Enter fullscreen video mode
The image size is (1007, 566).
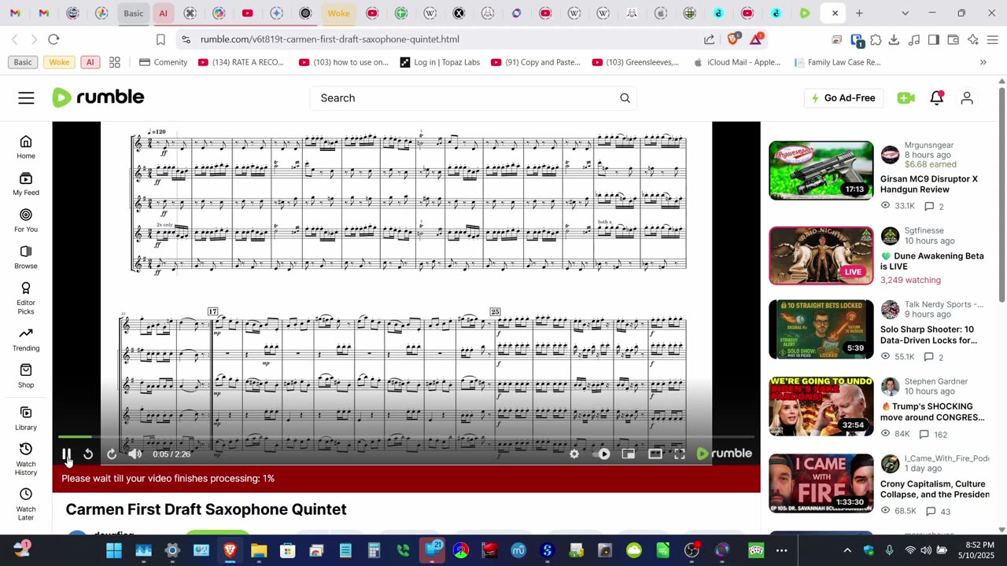pyautogui.click(x=680, y=454)
